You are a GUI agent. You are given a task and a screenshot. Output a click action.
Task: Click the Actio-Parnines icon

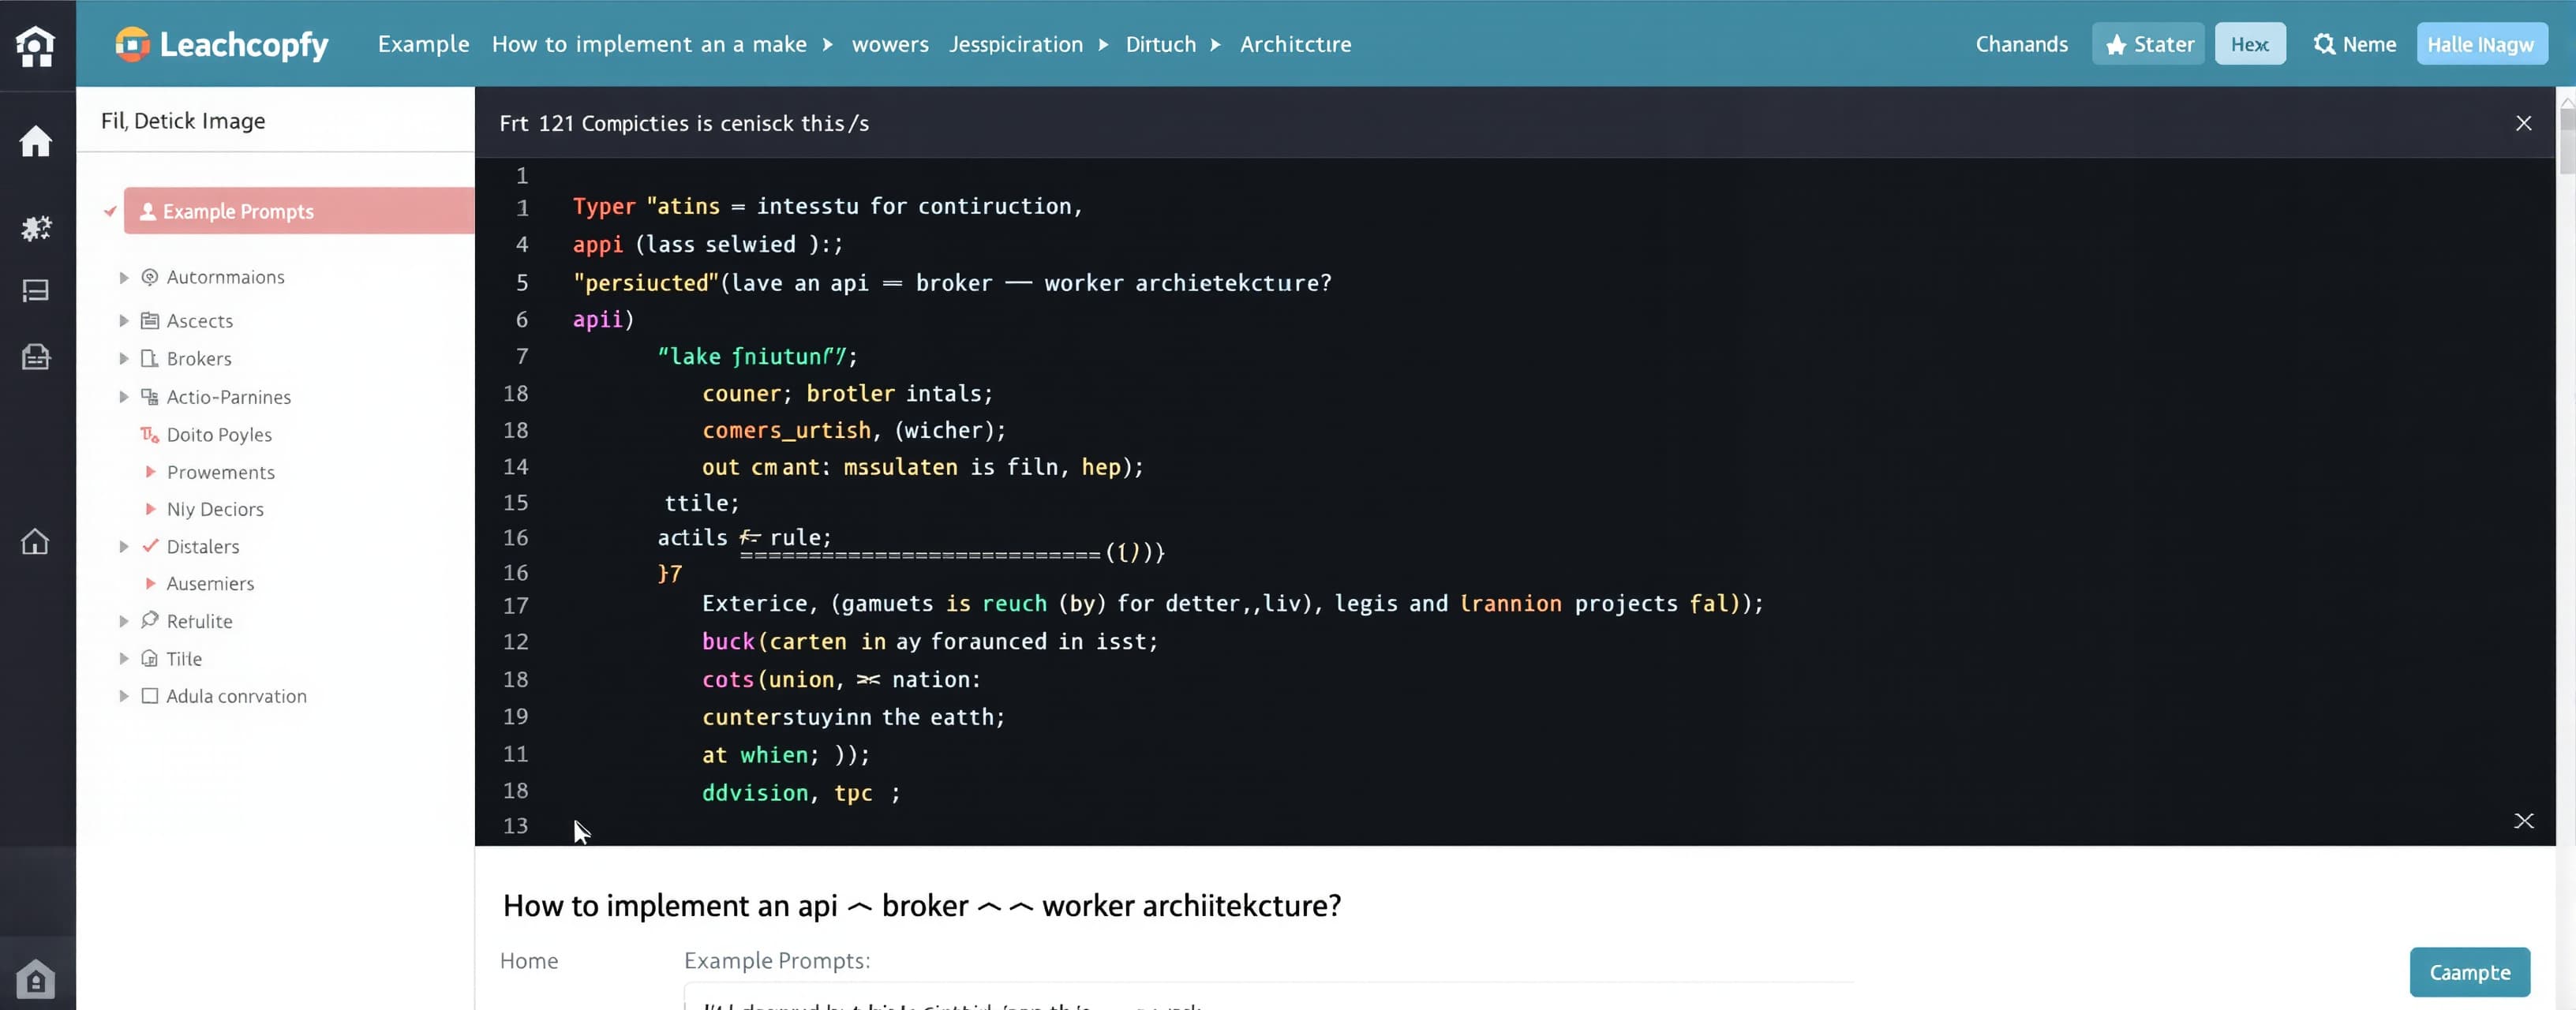[150, 397]
